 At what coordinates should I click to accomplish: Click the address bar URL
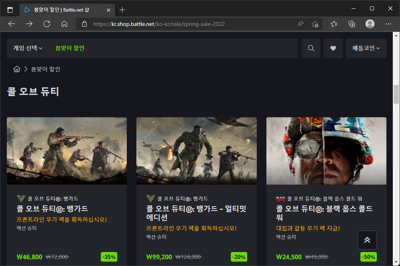[x=159, y=24]
